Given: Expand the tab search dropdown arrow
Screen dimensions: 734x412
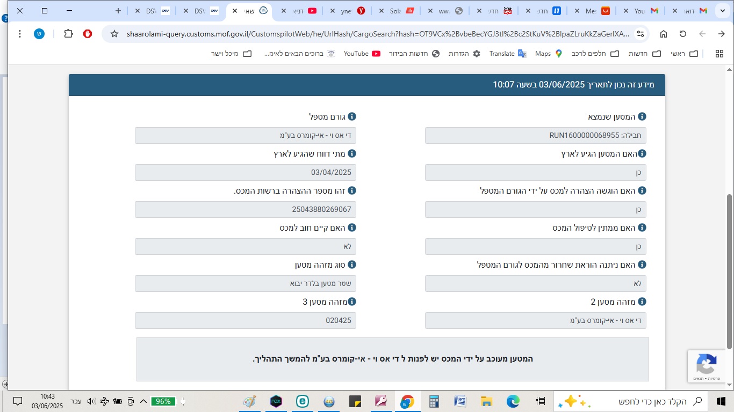Looking at the screenshot, I should [721, 11].
